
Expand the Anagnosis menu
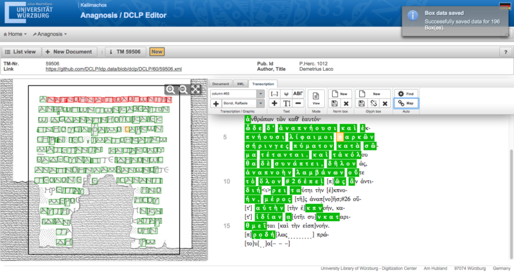click(52, 33)
